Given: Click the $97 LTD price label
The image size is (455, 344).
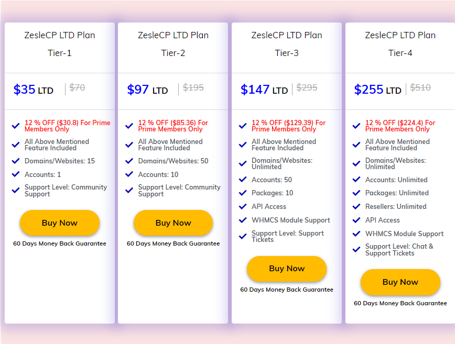Looking at the screenshot, I should (x=147, y=88).
